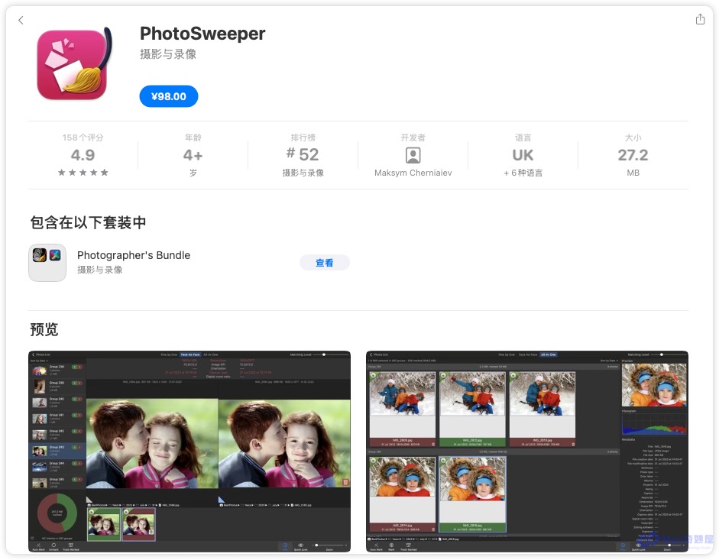Open the All-in-One grid preview screenshot
Screen dimensions: 719x560
527,452
